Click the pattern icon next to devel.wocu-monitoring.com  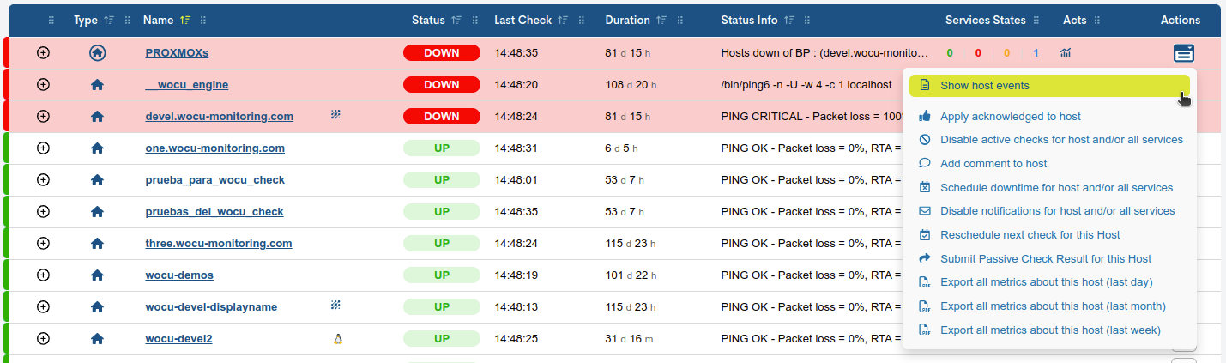[335, 115]
